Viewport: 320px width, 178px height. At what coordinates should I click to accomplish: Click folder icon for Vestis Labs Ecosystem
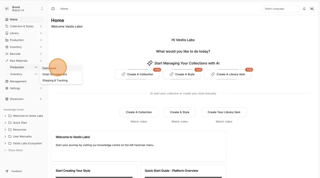pos(10,143)
